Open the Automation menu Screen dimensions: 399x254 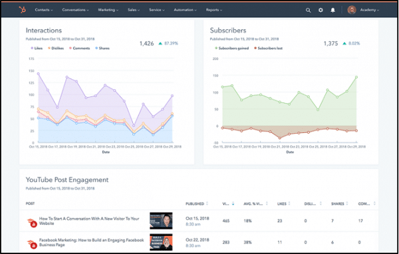pos(185,10)
